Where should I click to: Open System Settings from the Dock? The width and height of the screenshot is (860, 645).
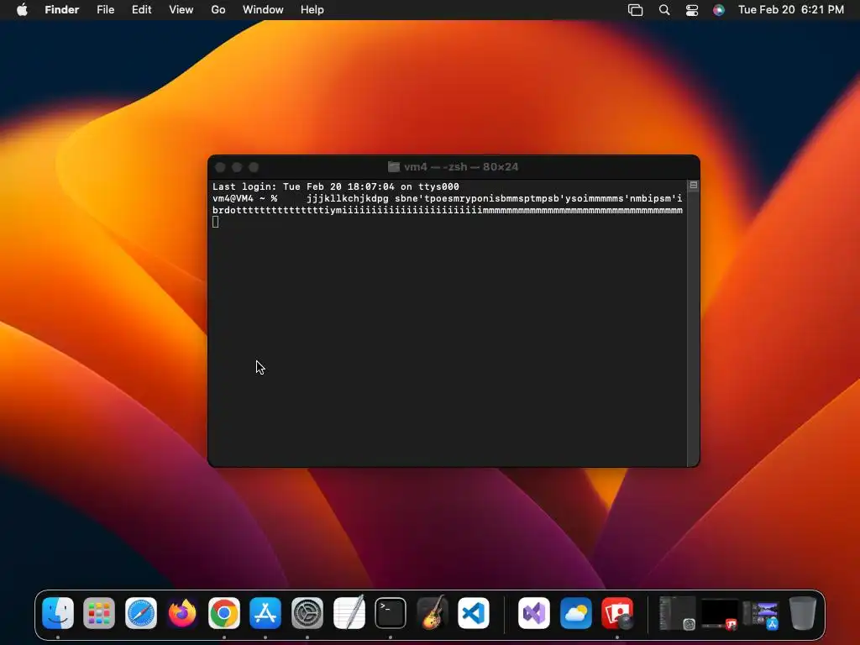coord(307,613)
